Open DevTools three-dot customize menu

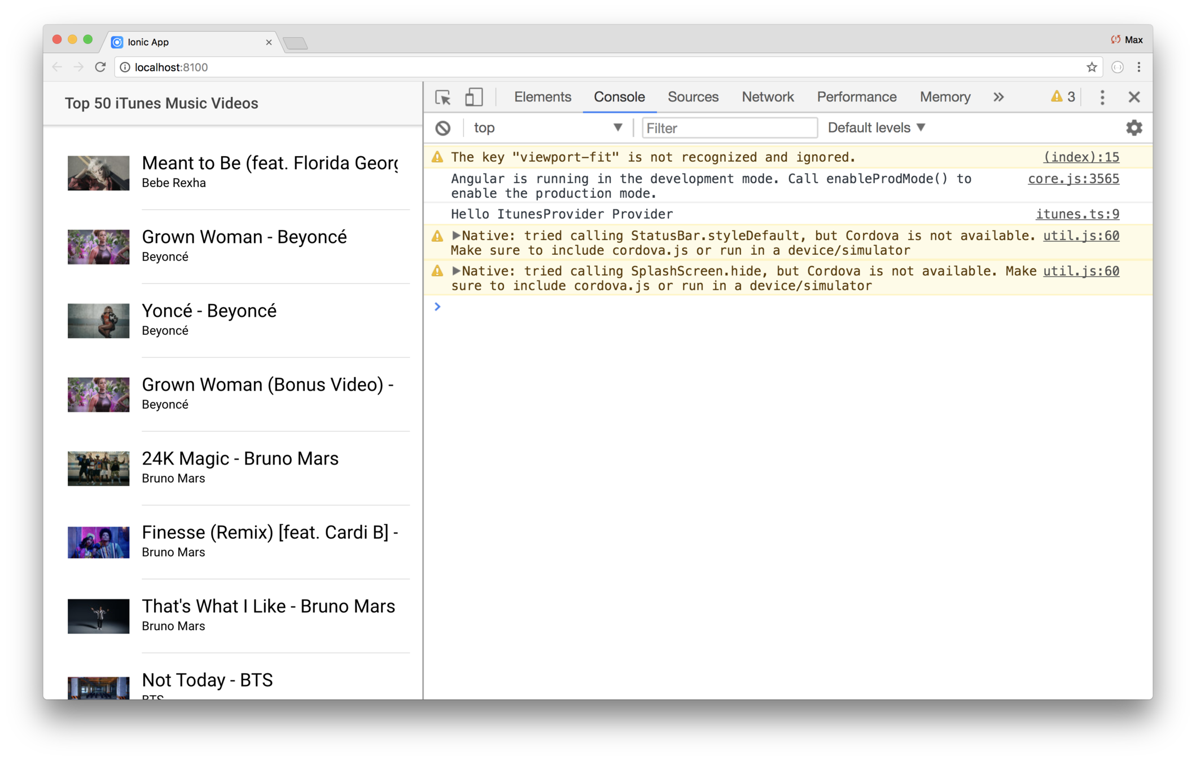coord(1102,97)
